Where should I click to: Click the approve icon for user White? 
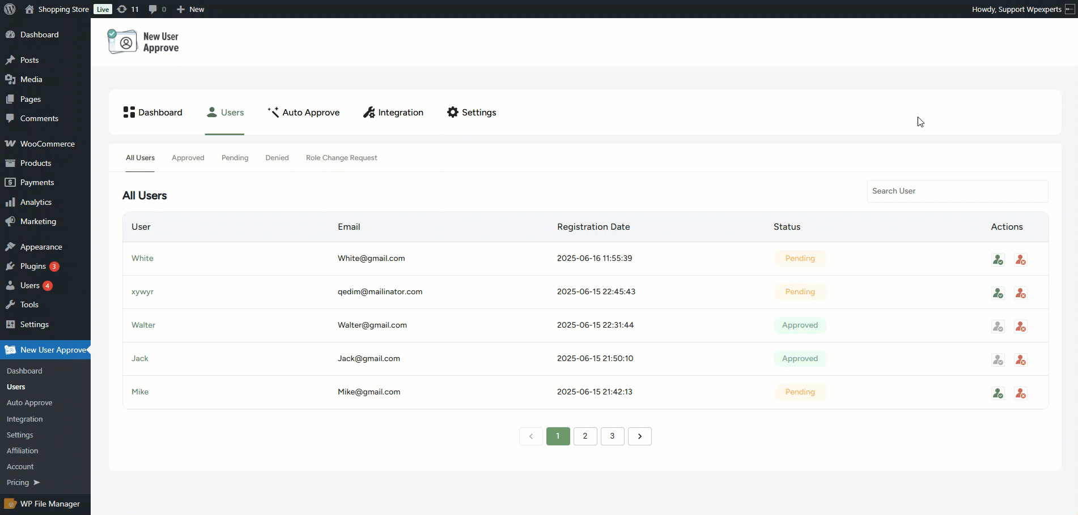pyautogui.click(x=998, y=259)
